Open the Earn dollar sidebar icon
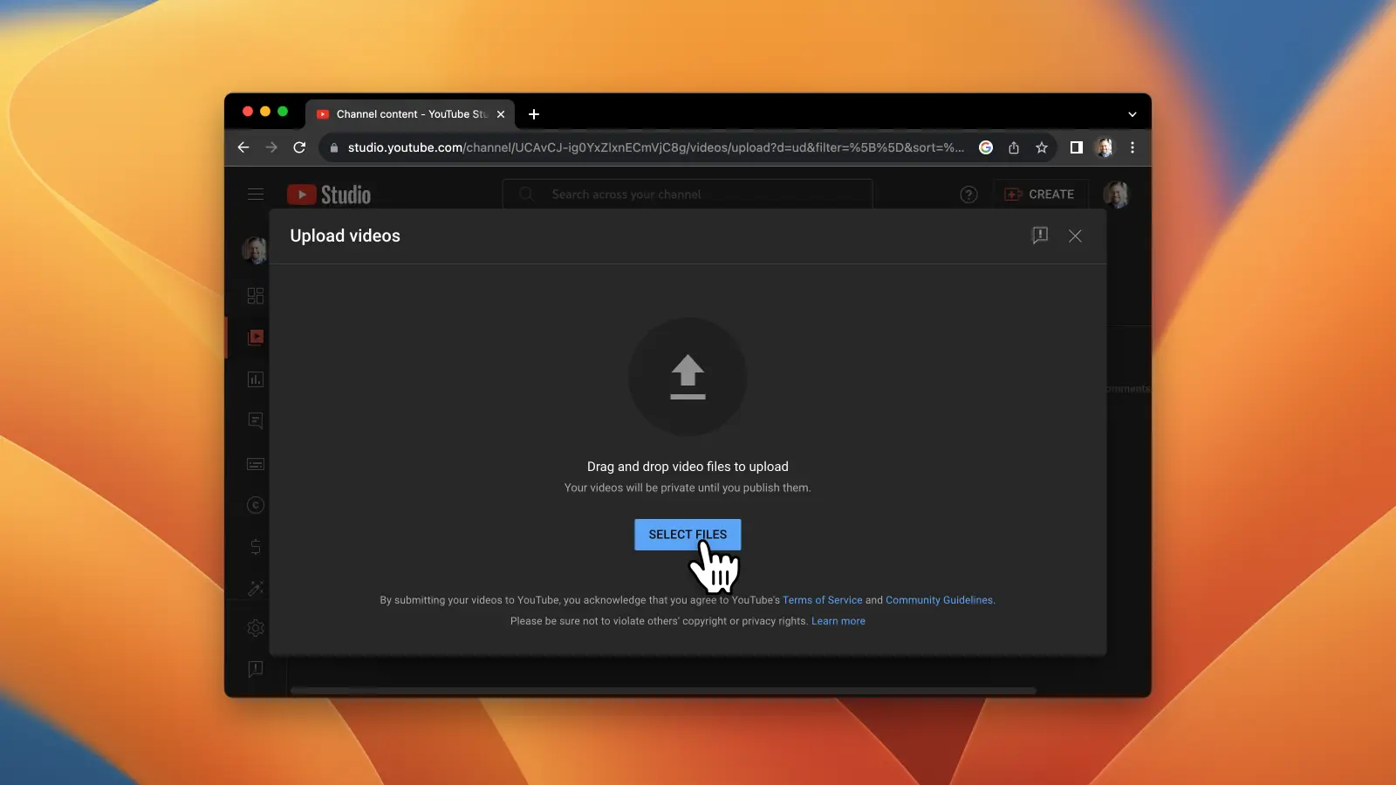This screenshot has width=1396, height=785. coord(256,547)
